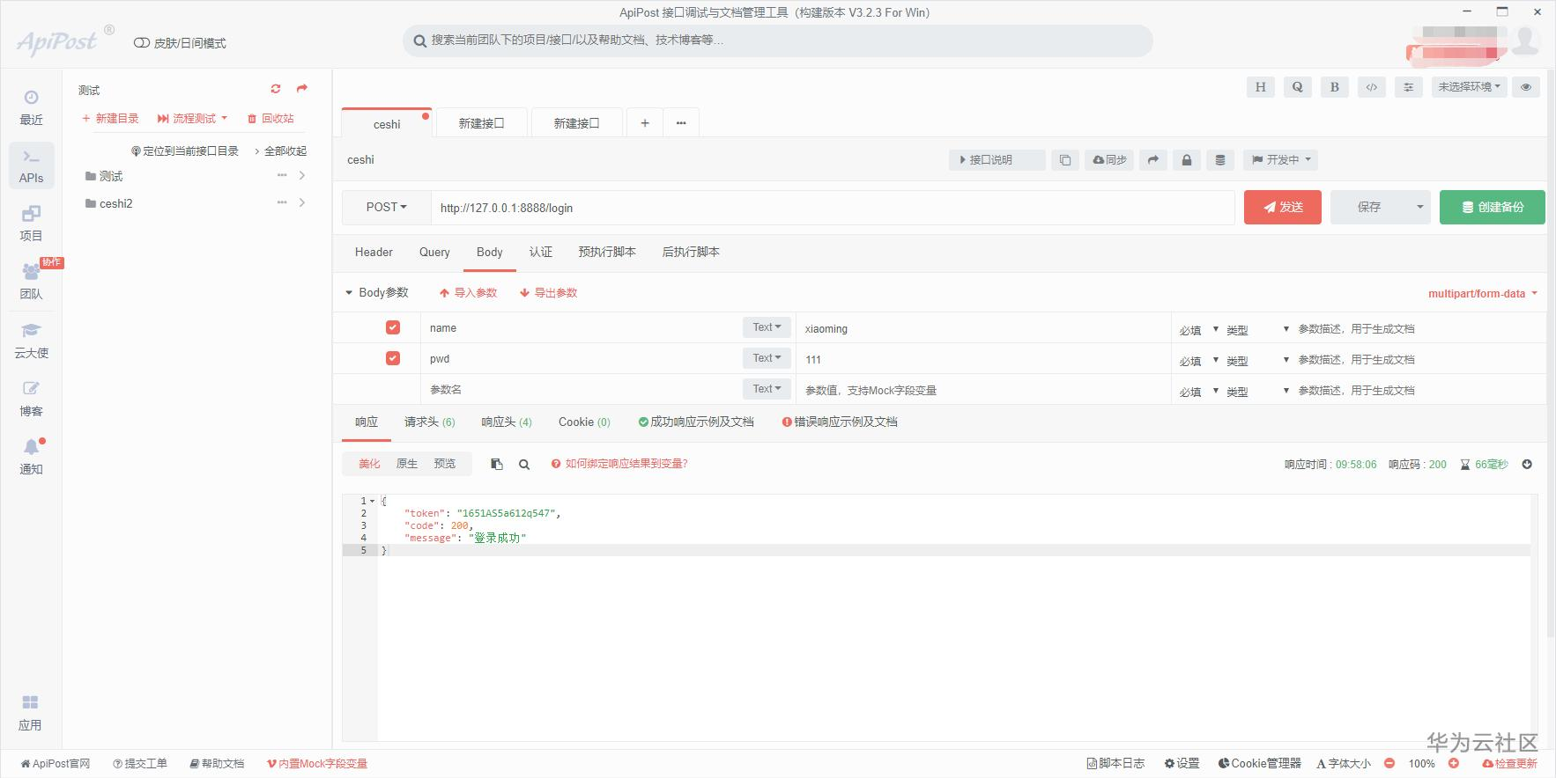Increase font size plus icon
Image resolution: width=1556 pixels, height=778 pixels.
[1453, 763]
